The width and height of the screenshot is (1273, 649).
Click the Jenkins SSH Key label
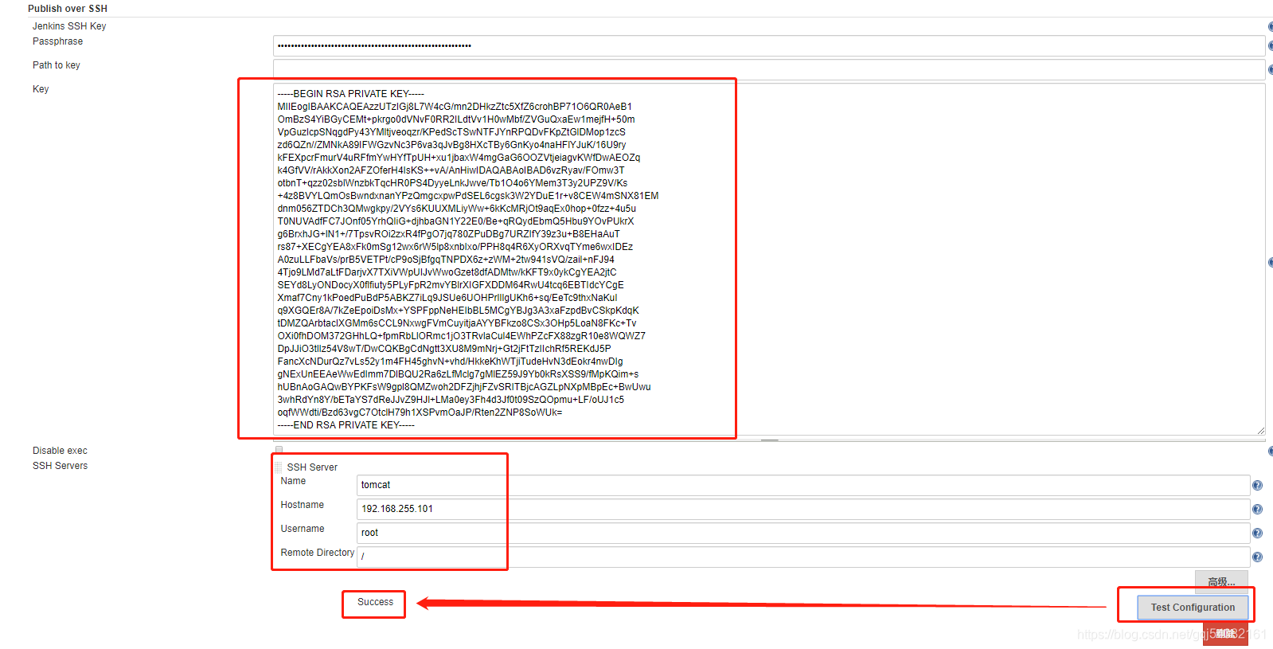coord(69,26)
